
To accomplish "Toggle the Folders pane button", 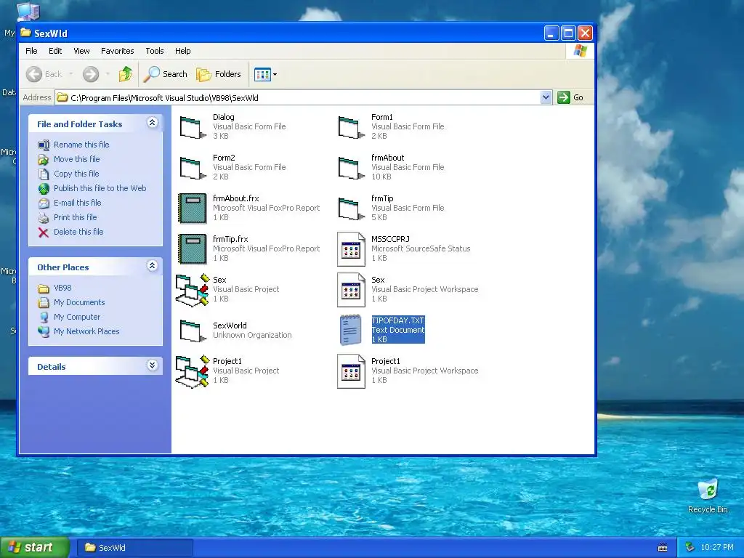I will [x=219, y=74].
